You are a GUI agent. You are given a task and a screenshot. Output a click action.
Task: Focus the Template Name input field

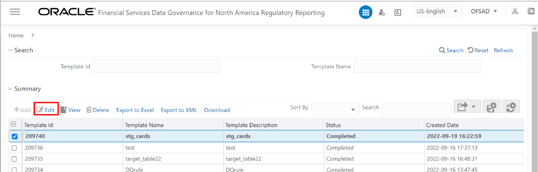(x=417, y=66)
